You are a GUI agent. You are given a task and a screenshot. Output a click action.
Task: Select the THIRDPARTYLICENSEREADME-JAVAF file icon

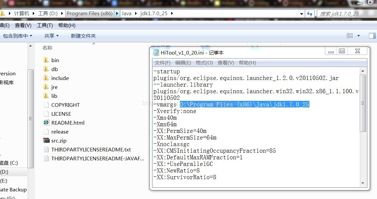46,158
